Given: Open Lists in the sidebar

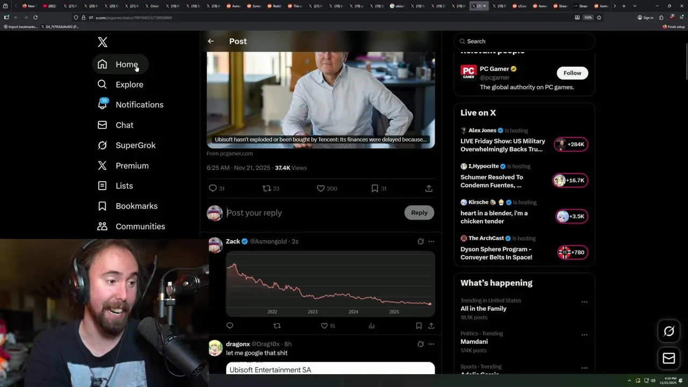Looking at the screenshot, I should pos(116,186).
